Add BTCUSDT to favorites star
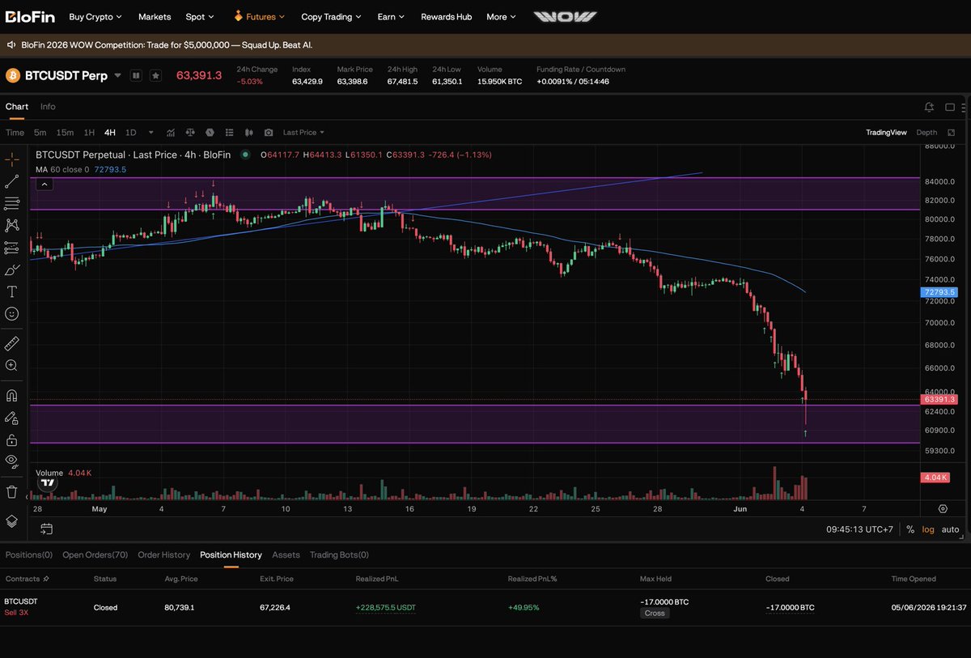The image size is (971, 658). point(155,75)
